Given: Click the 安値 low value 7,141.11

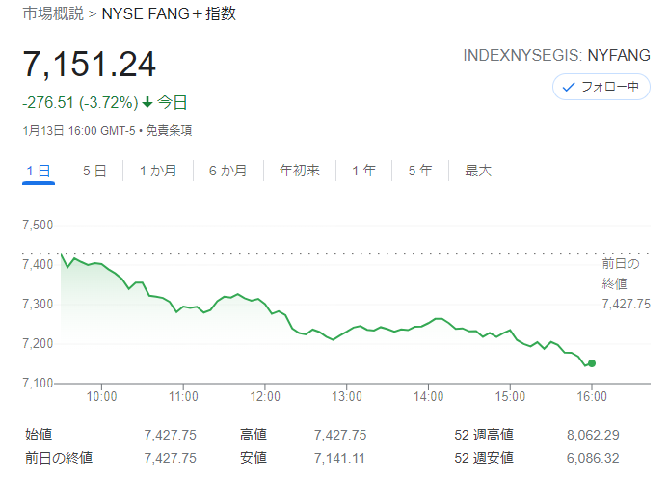Looking at the screenshot, I should (339, 458).
